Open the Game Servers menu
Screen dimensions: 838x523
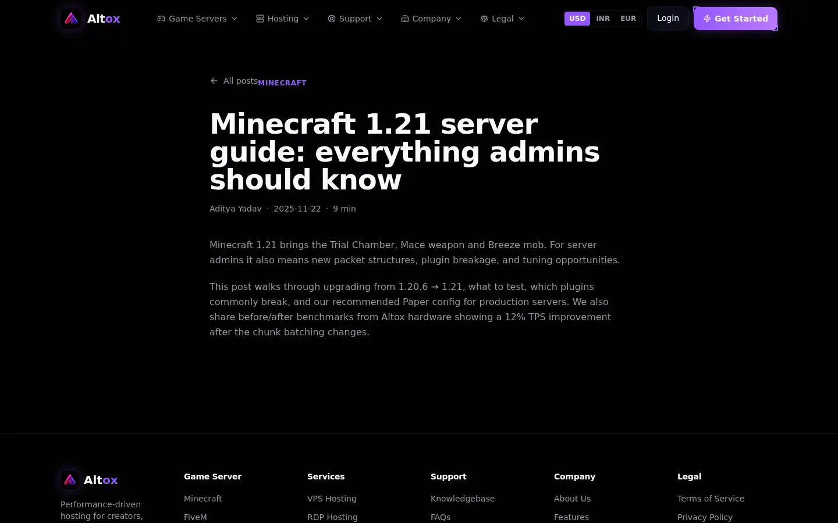pos(197,19)
